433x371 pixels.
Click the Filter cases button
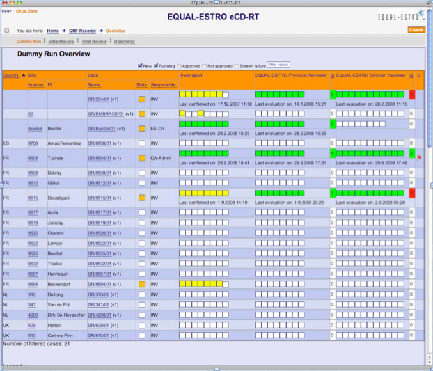[278, 65]
